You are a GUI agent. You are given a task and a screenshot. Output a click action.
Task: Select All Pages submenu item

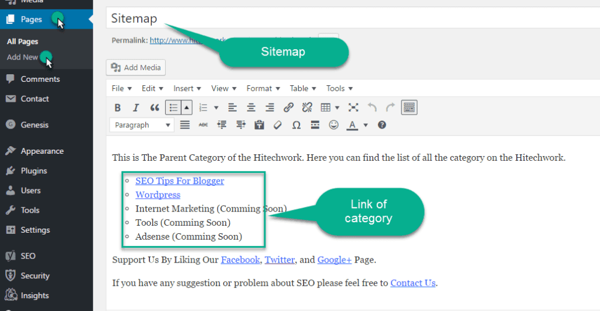click(23, 42)
